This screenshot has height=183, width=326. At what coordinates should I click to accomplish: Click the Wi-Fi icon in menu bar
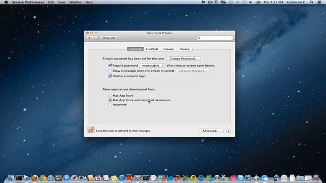(x=244, y=2)
